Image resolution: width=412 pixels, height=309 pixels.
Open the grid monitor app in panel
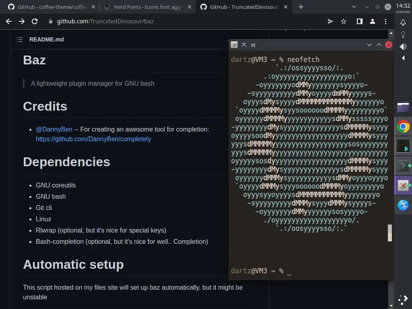pyautogui.click(x=403, y=146)
